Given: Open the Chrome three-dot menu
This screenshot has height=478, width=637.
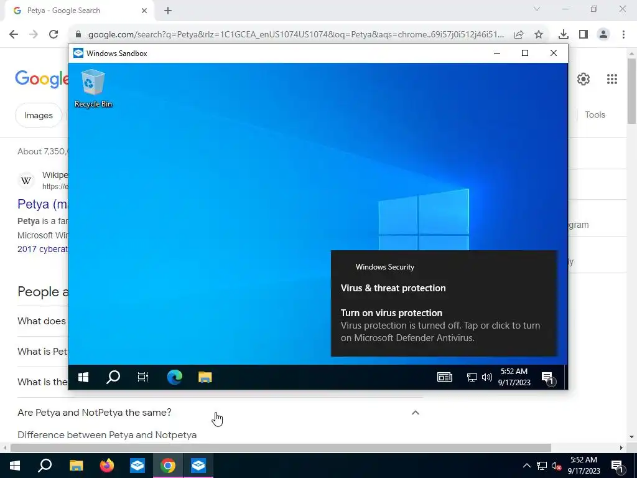Looking at the screenshot, I should [x=623, y=35].
